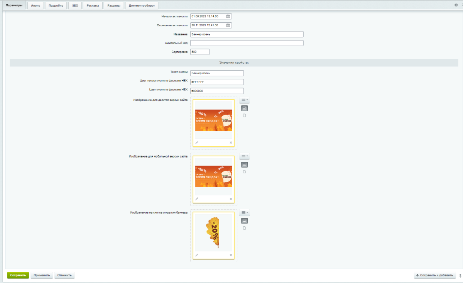Click file icon beside mobile version image

point(244,172)
